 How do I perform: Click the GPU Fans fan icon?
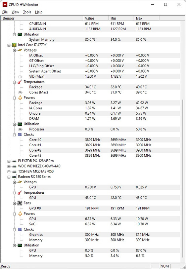20,203
